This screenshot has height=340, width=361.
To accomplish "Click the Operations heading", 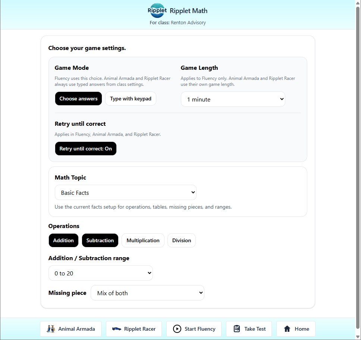I will point(64,226).
